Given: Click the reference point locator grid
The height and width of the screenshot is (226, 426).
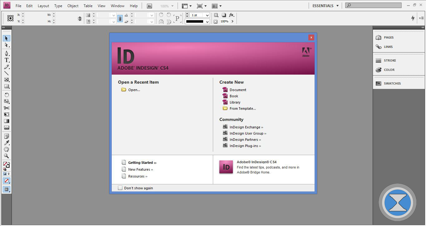Looking at the screenshot, I should [10, 18].
